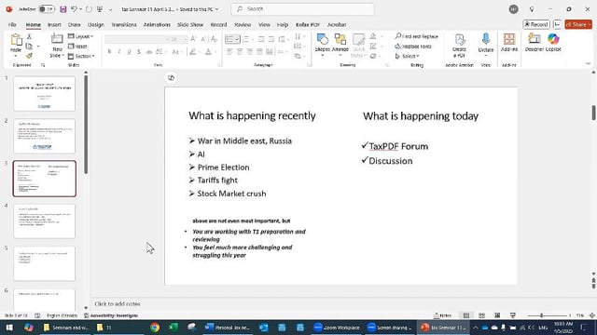Select slide 2 thumbnail
Image resolution: width=597 pixels, height=335 pixels.
[x=45, y=137]
